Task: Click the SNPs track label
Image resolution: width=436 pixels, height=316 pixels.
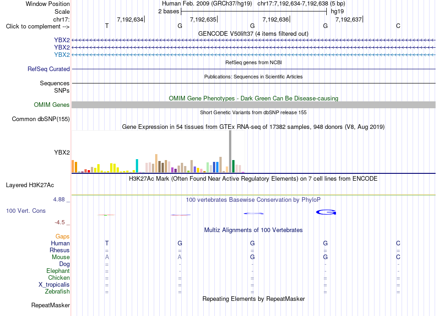Action: pyautogui.click(x=62, y=90)
